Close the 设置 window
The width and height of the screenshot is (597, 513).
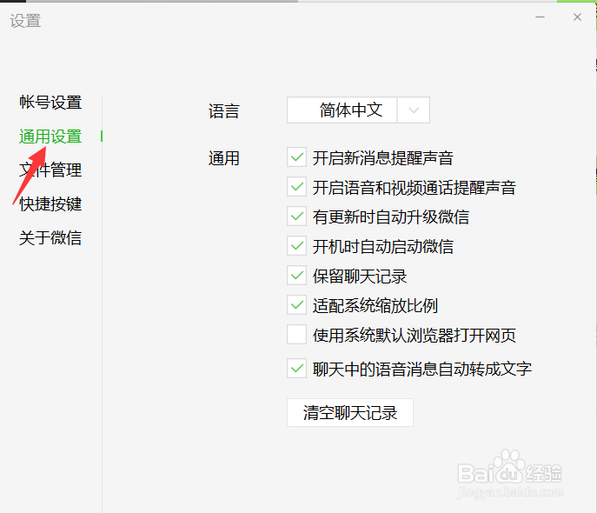coord(577,17)
